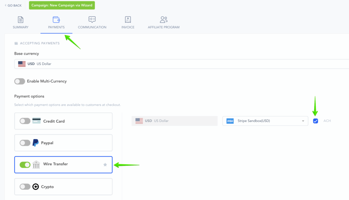Enable the Crypto payment toggle
Screen dimensions: 349x200
click(25, 187)
